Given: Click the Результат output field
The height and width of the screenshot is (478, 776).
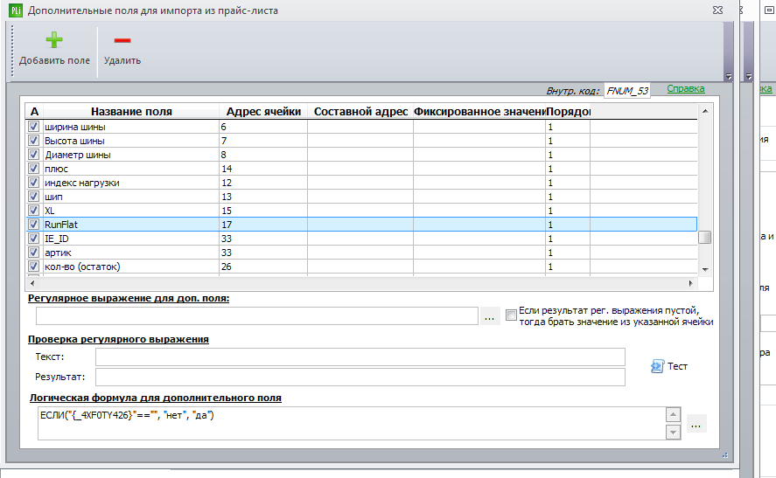Looking at the screenshot, I should (360, 377).
